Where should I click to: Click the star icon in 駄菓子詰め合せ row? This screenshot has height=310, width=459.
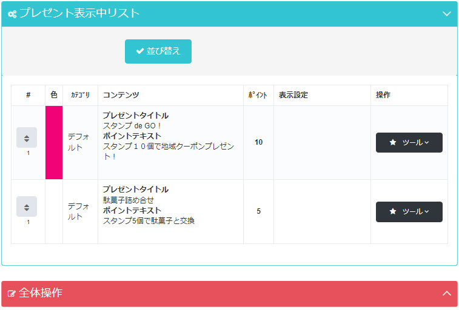(x=393, y=211)
